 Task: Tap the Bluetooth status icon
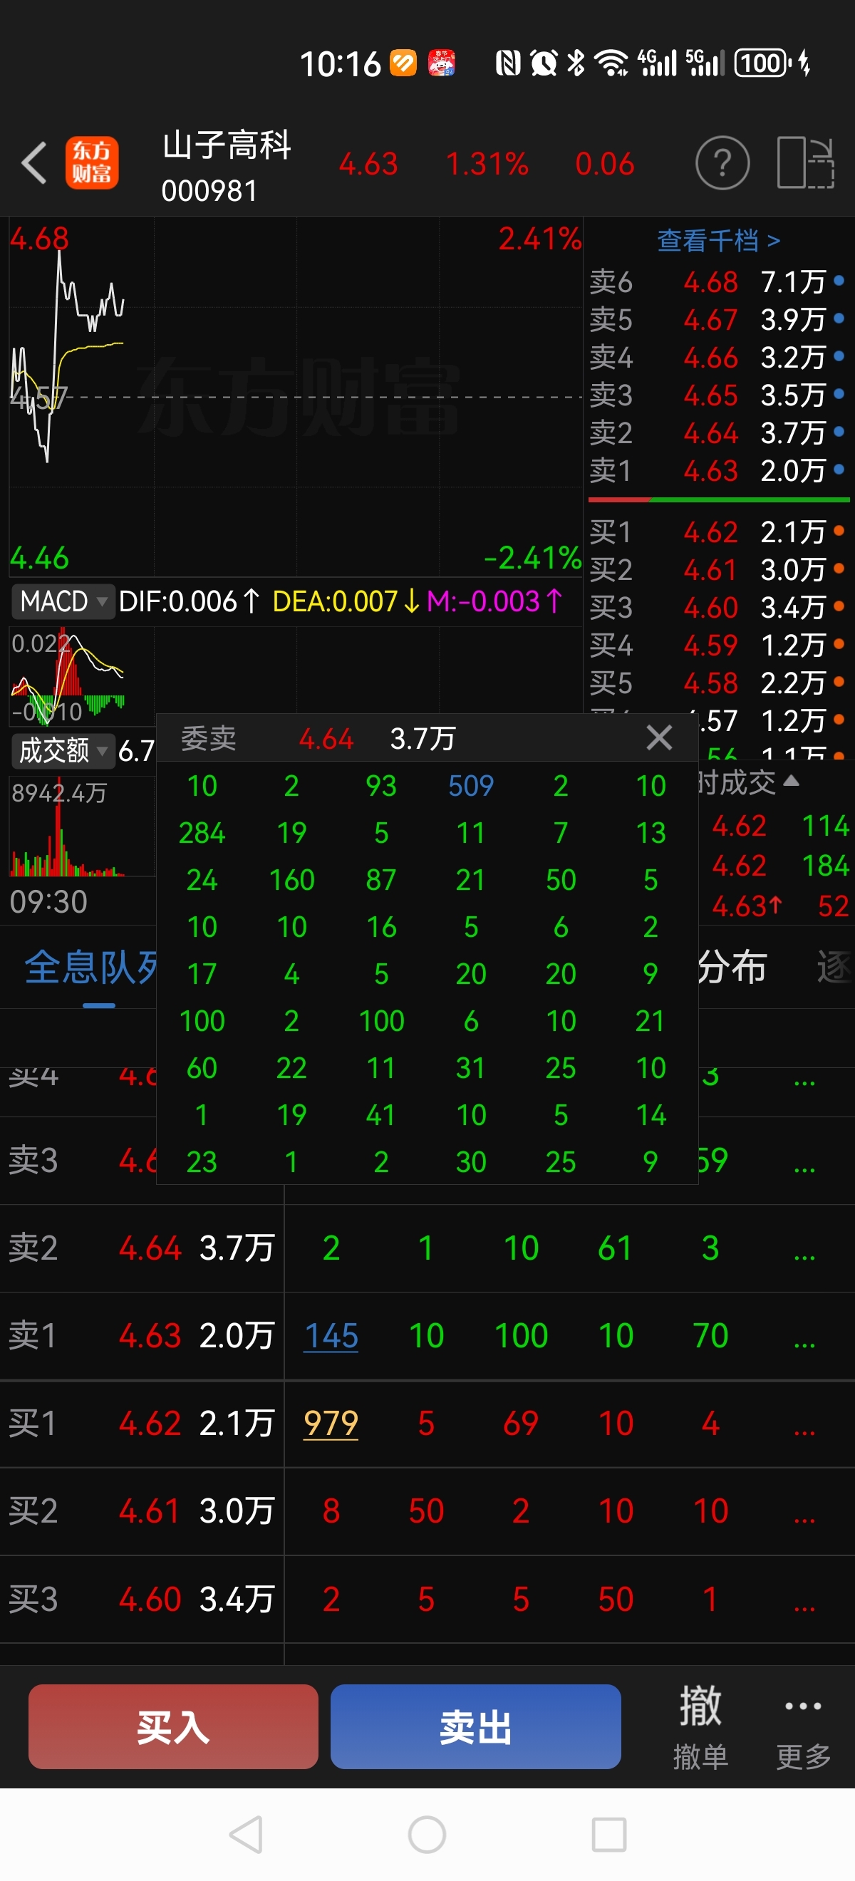pos(576,63)
